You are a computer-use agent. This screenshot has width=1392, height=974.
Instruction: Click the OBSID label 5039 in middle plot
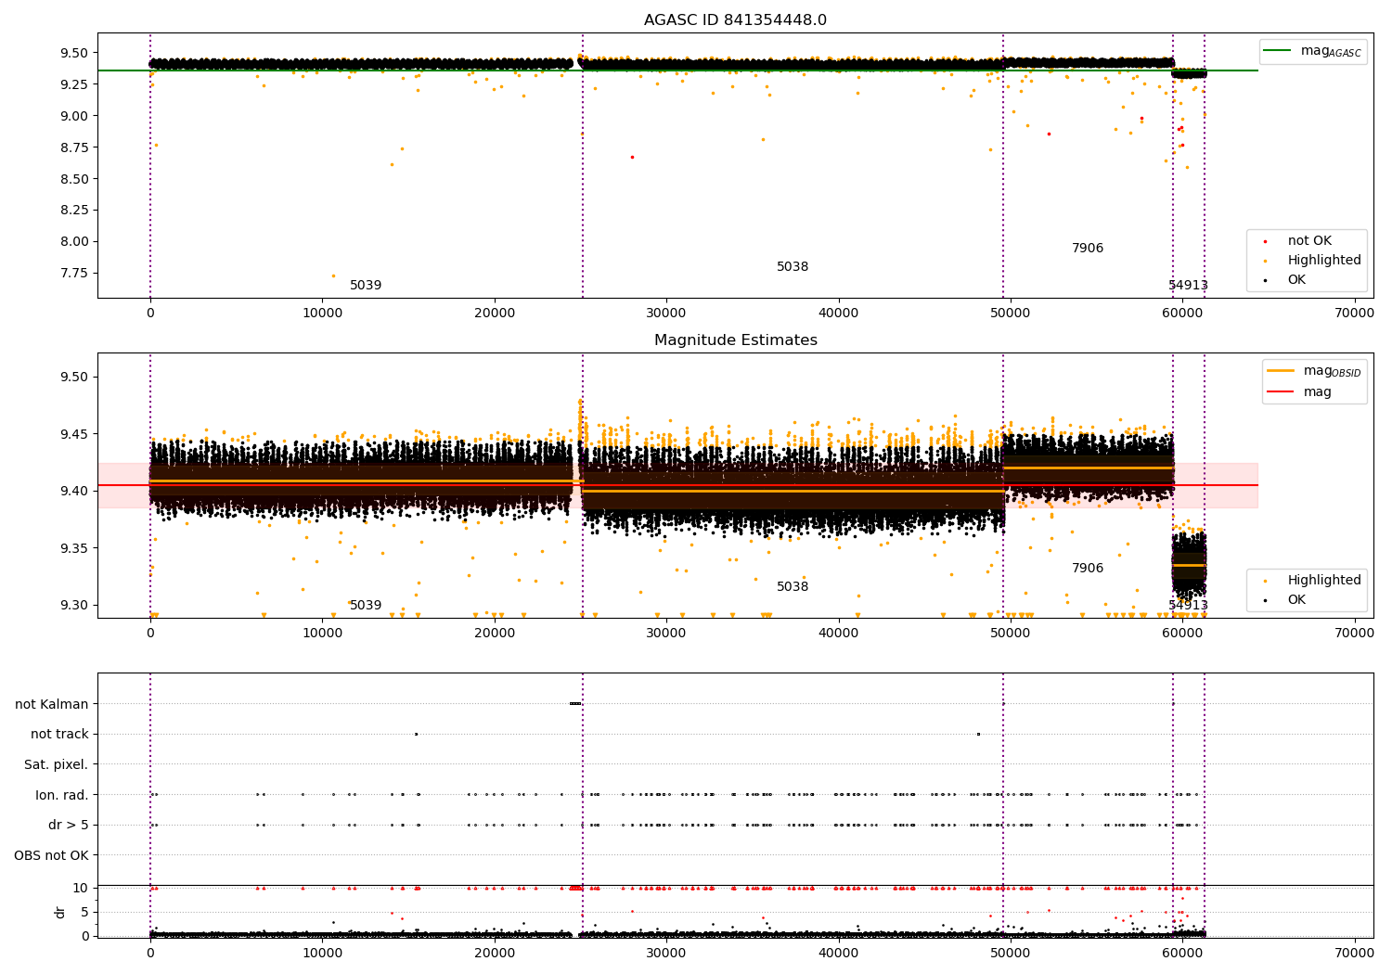point(366,606)
